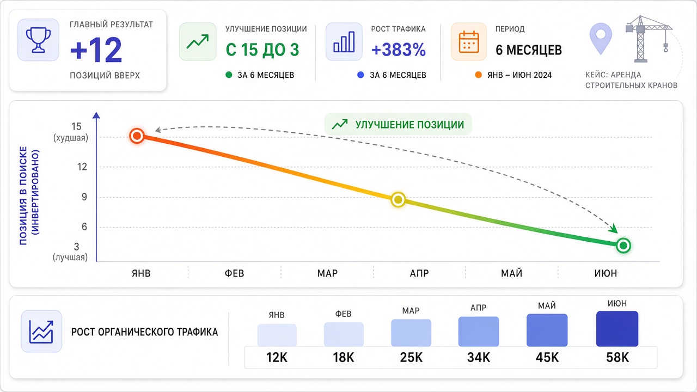Viewport: 697px width, 392px height.
Task: Click the Рост органического трафика heading
Action: 144,332
